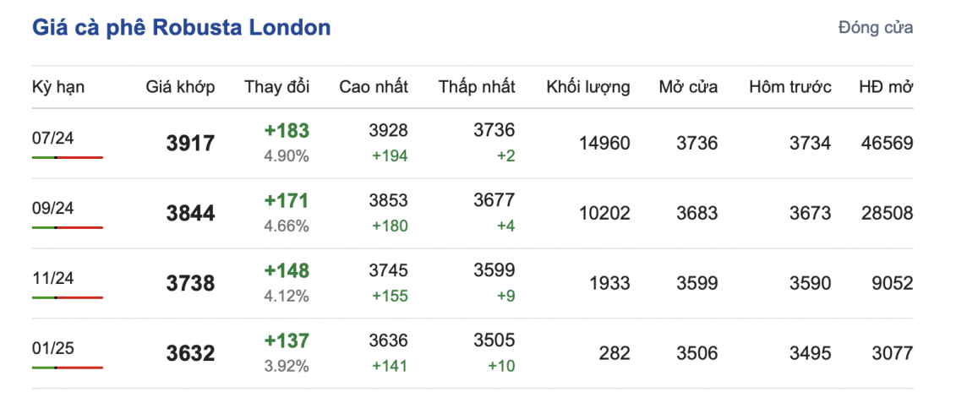967x414 pixels.
Task: Click the Giá cà phê Robusta London title
Action: click(x=181, y=28)
